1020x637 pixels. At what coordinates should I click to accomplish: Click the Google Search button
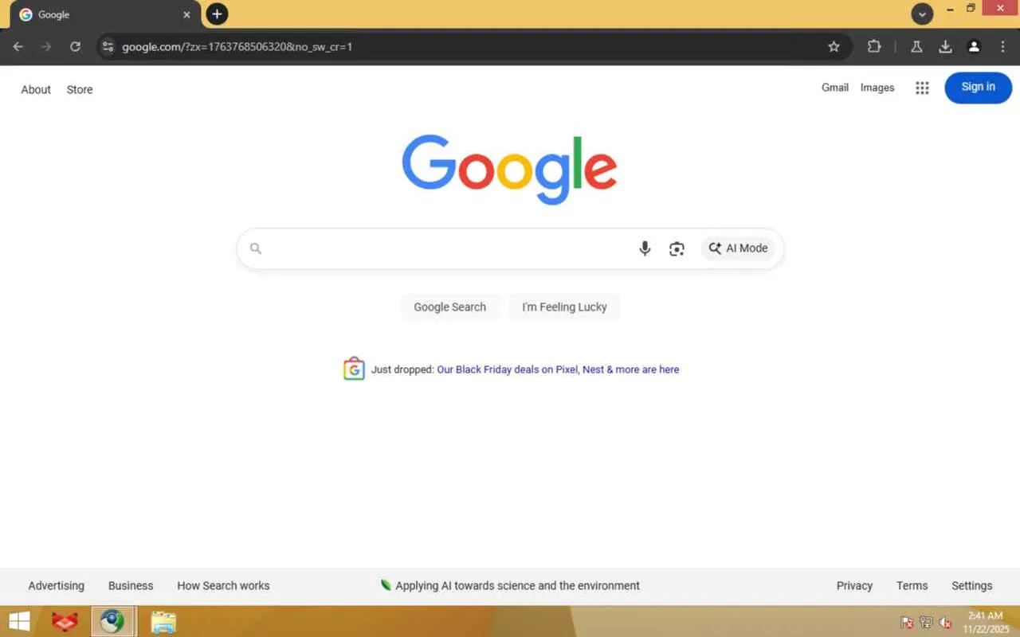pos(449,307)
